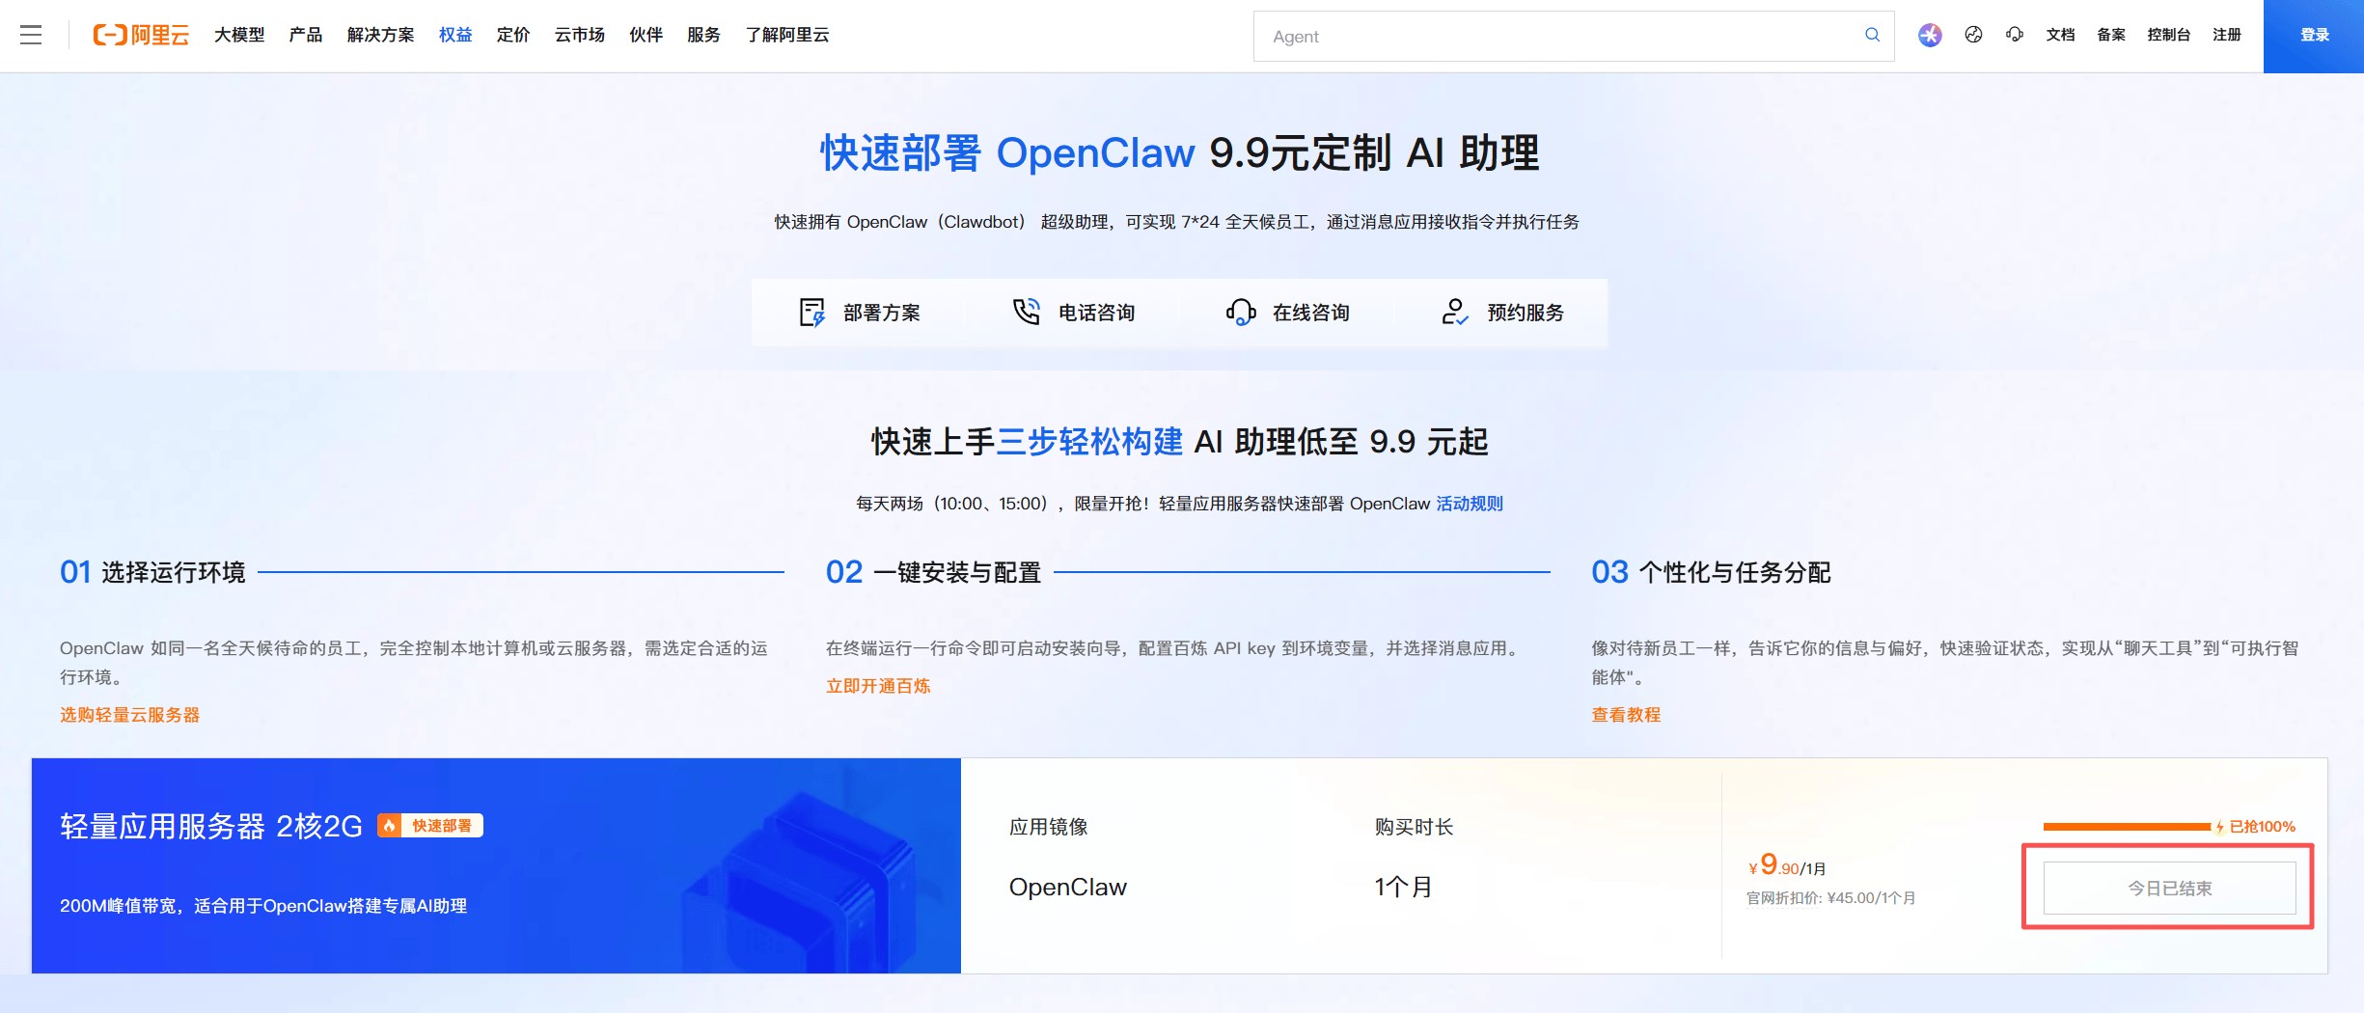Click the 预约服务 reservation service icon
The width and height of the screenshot is (2364, 1013).
pyautogui.click(x=1454, y=312)
